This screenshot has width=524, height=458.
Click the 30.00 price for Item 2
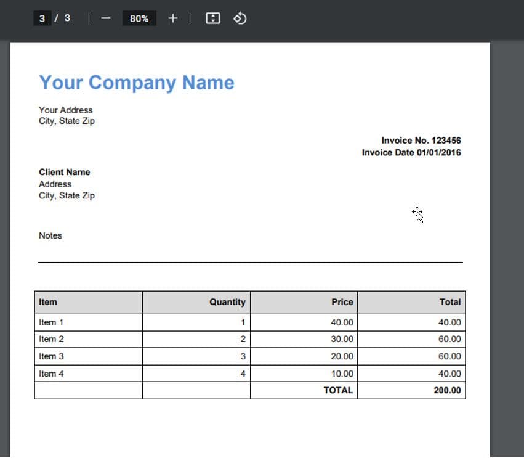click(x=342, y=339)
